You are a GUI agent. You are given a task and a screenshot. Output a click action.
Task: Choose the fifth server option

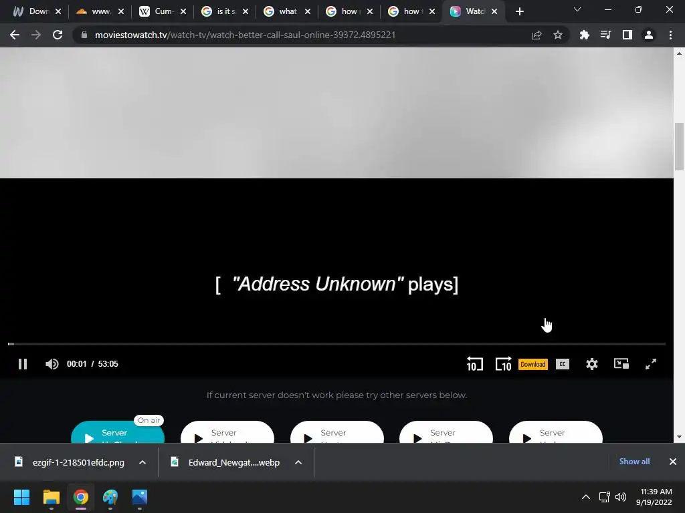556,432
